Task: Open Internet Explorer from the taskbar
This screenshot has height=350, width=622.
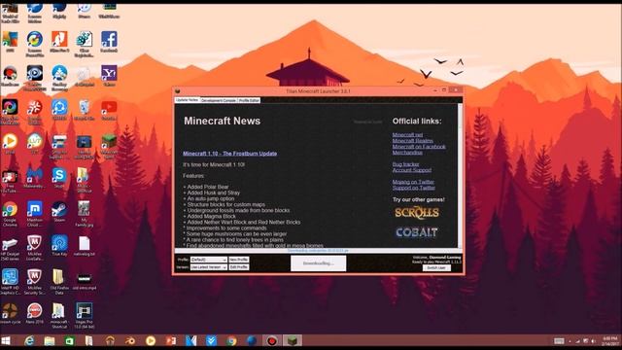Action: pos(29,341)
